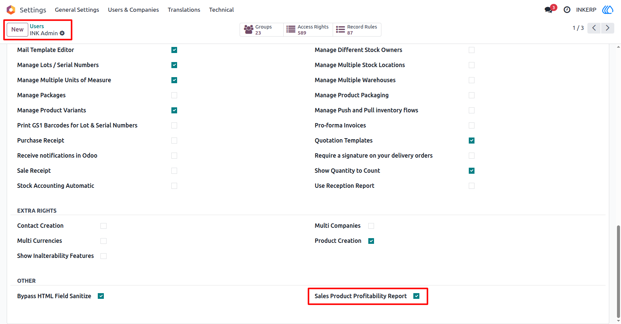Expand the Technical menu
The image size is (621, 324).
coord(221,10)
